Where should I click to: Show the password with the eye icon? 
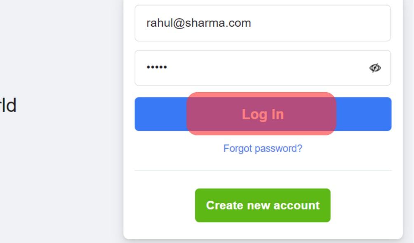(x=375, y=68)
